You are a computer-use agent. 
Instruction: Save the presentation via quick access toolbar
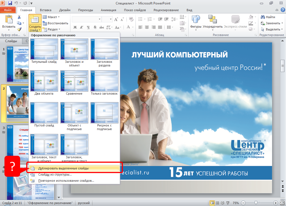tap(10, 3)
